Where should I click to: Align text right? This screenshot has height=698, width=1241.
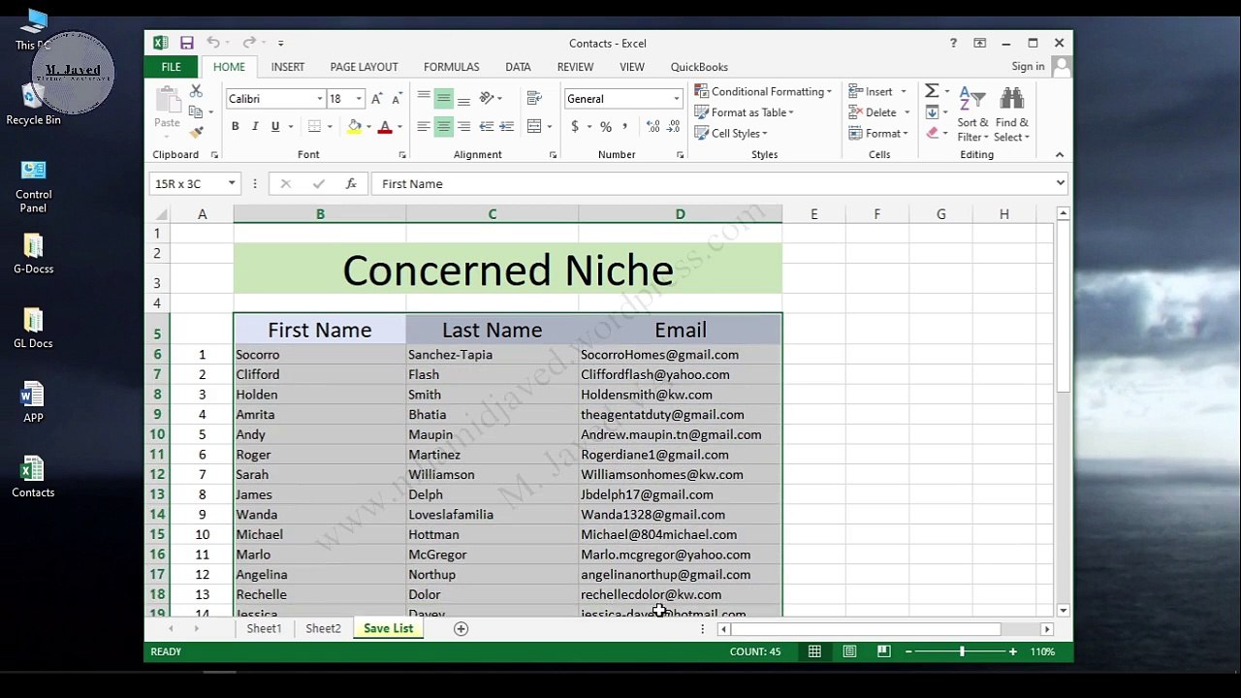[x=463, y=127]
